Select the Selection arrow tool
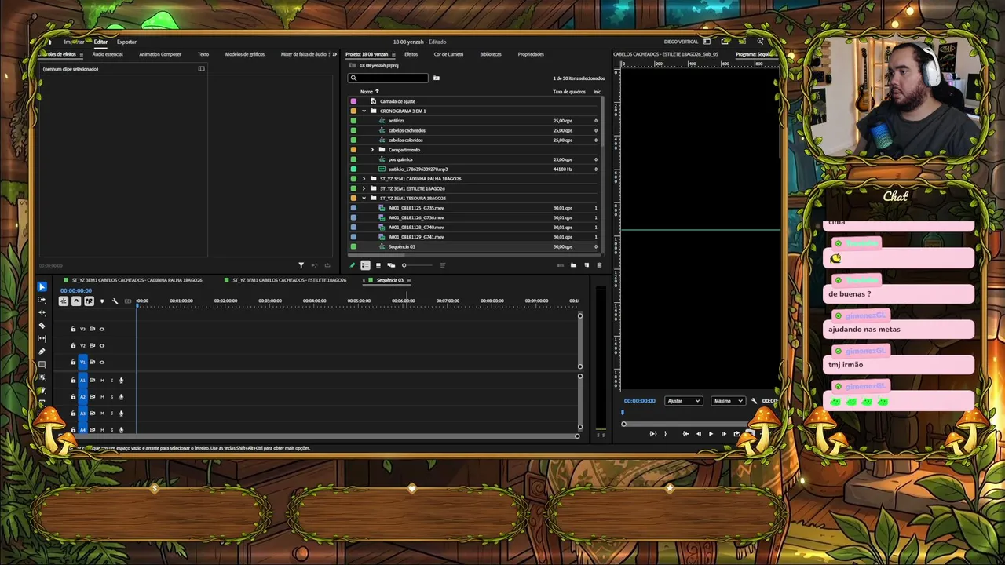The height and width of the screenshot is (565, 1005). pyautogui.click(x=42, y=287)
